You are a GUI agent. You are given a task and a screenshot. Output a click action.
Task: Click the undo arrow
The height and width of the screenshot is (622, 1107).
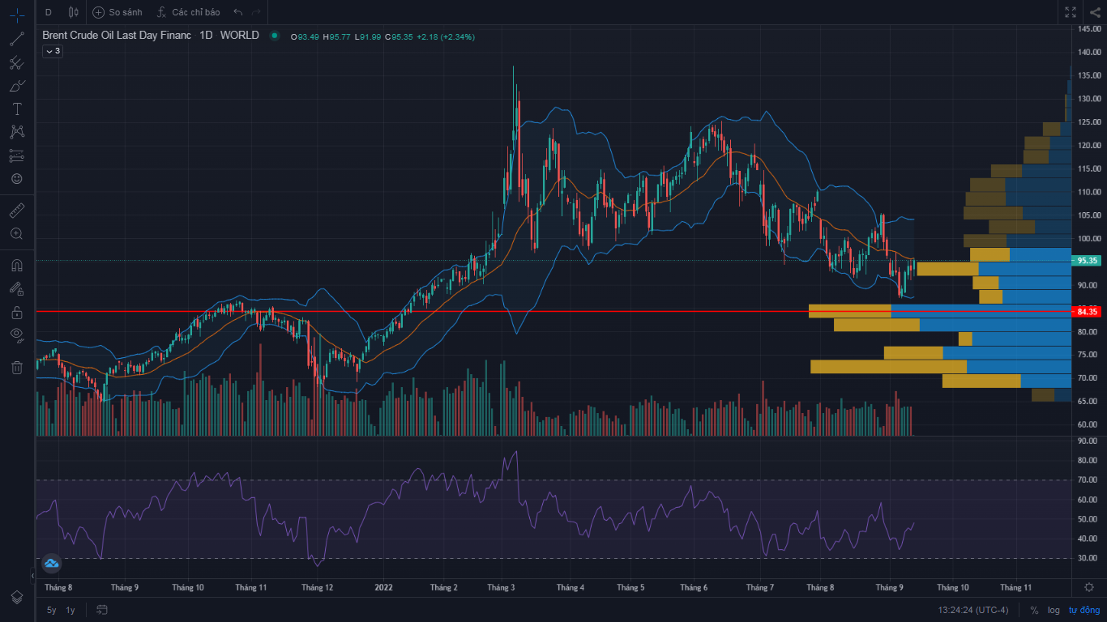pos(237,12)
